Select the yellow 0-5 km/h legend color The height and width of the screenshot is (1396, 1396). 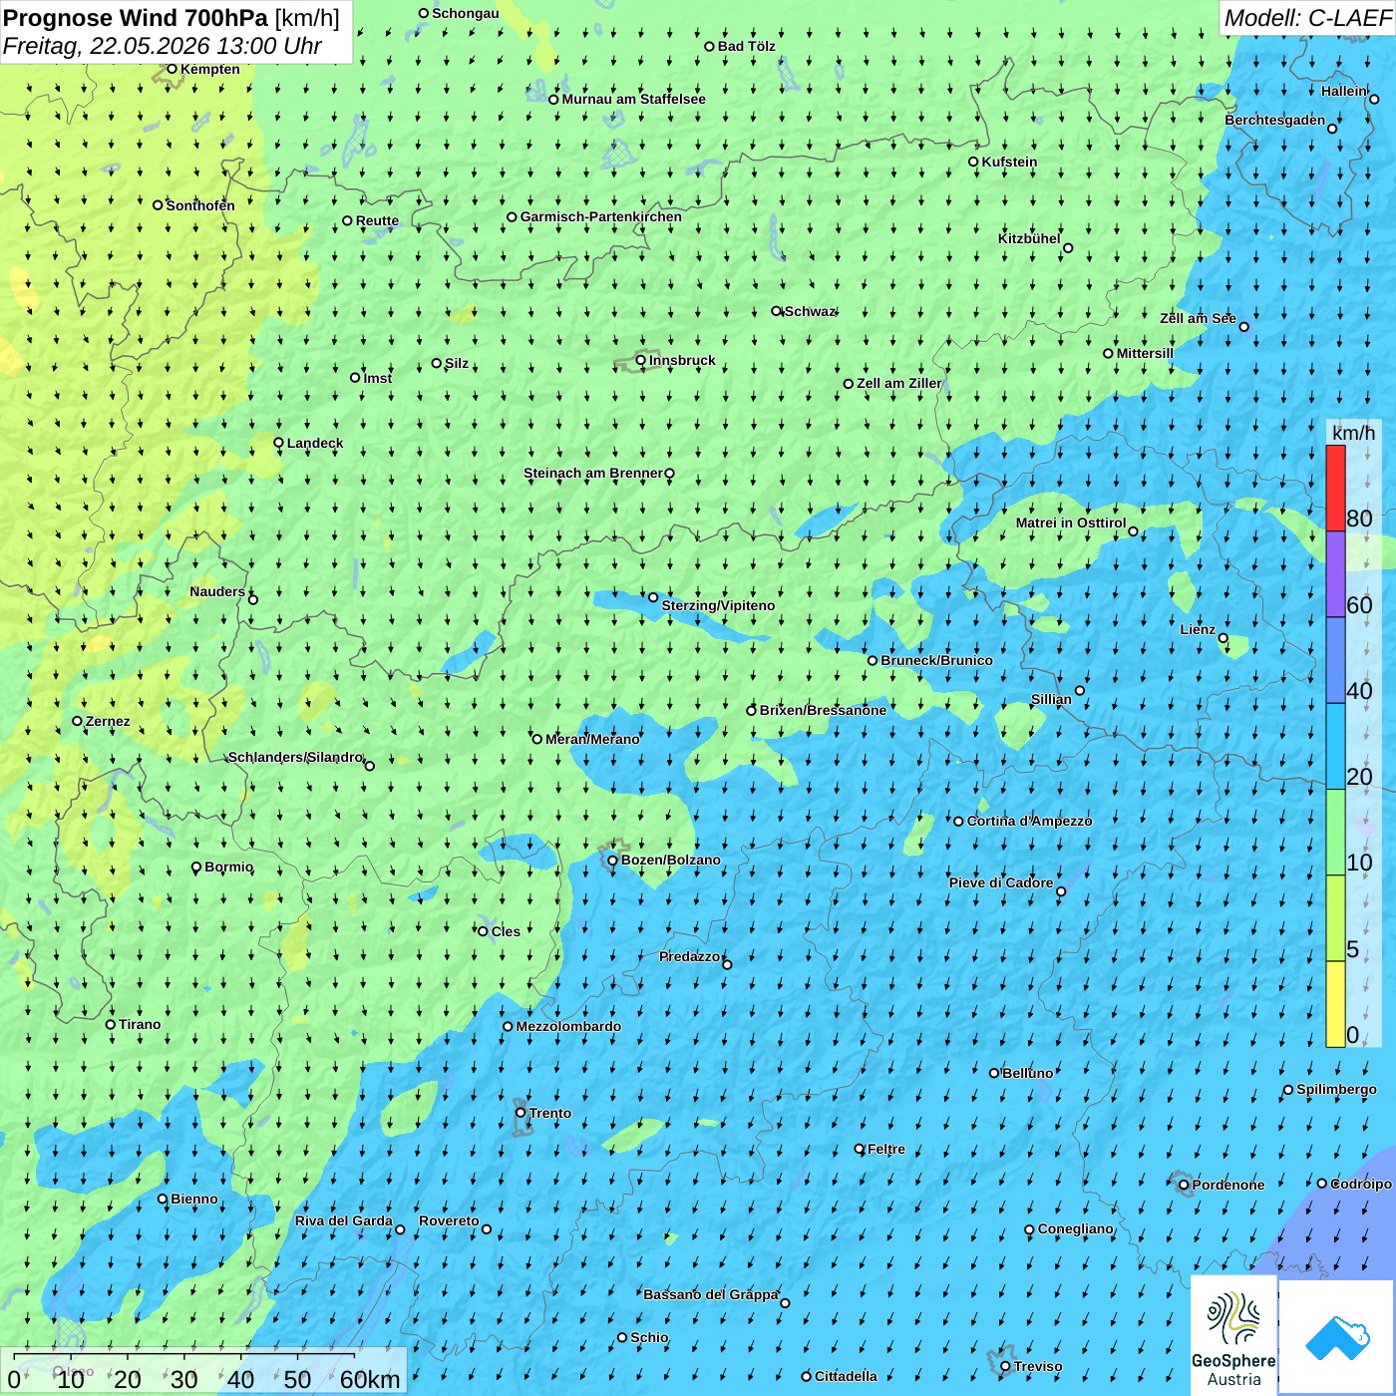(1335, 1004)
